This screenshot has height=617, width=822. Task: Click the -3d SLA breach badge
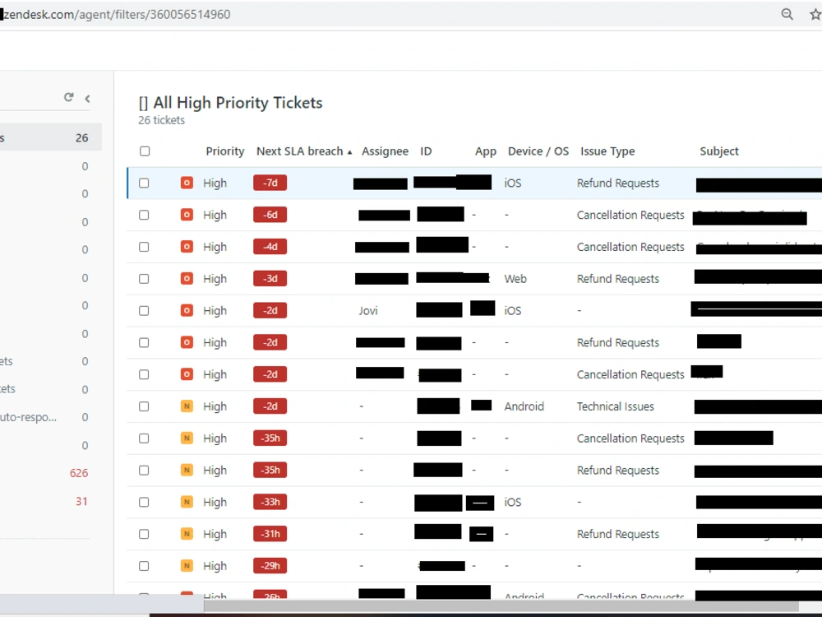pos(270,279)
